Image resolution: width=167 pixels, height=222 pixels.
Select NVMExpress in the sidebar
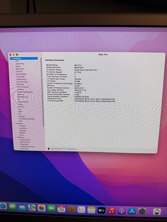point(23,97)
